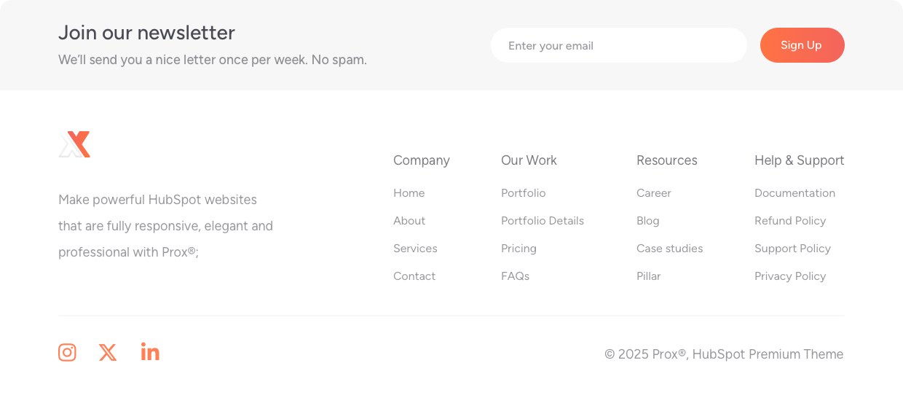
Task: Open the Career link
Action: point(653,193)
